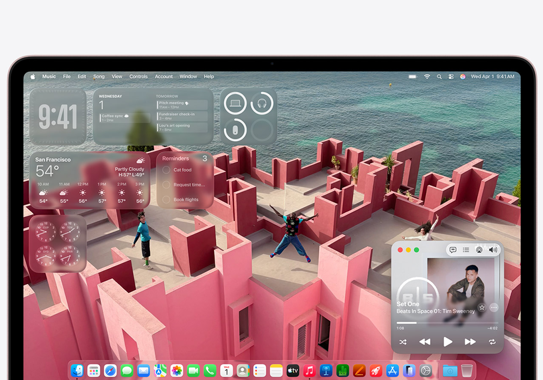543x380 pixels.
Task: Skip to the next track
Action: pos(470,342)
